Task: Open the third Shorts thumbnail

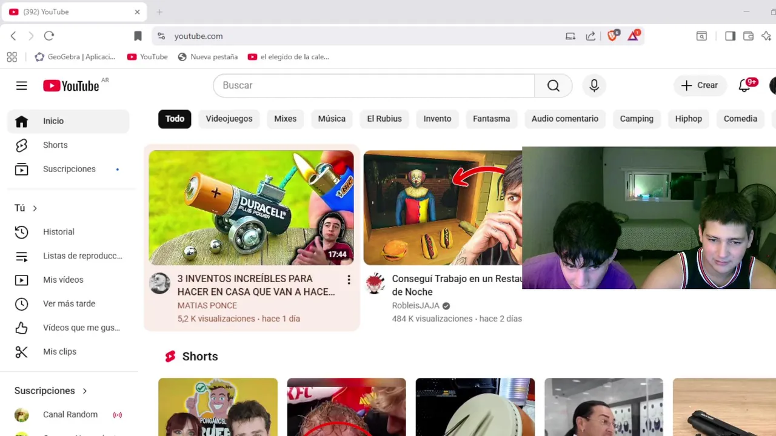Action: pos(475,407)
